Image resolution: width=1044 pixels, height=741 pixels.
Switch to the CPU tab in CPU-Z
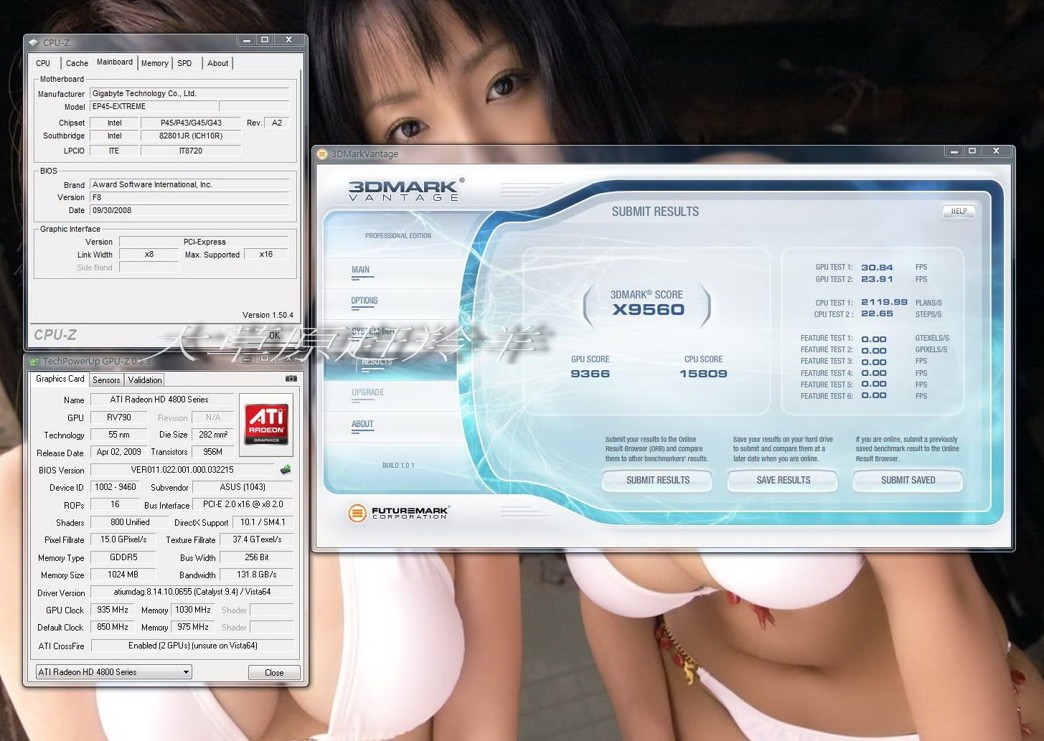43,63
